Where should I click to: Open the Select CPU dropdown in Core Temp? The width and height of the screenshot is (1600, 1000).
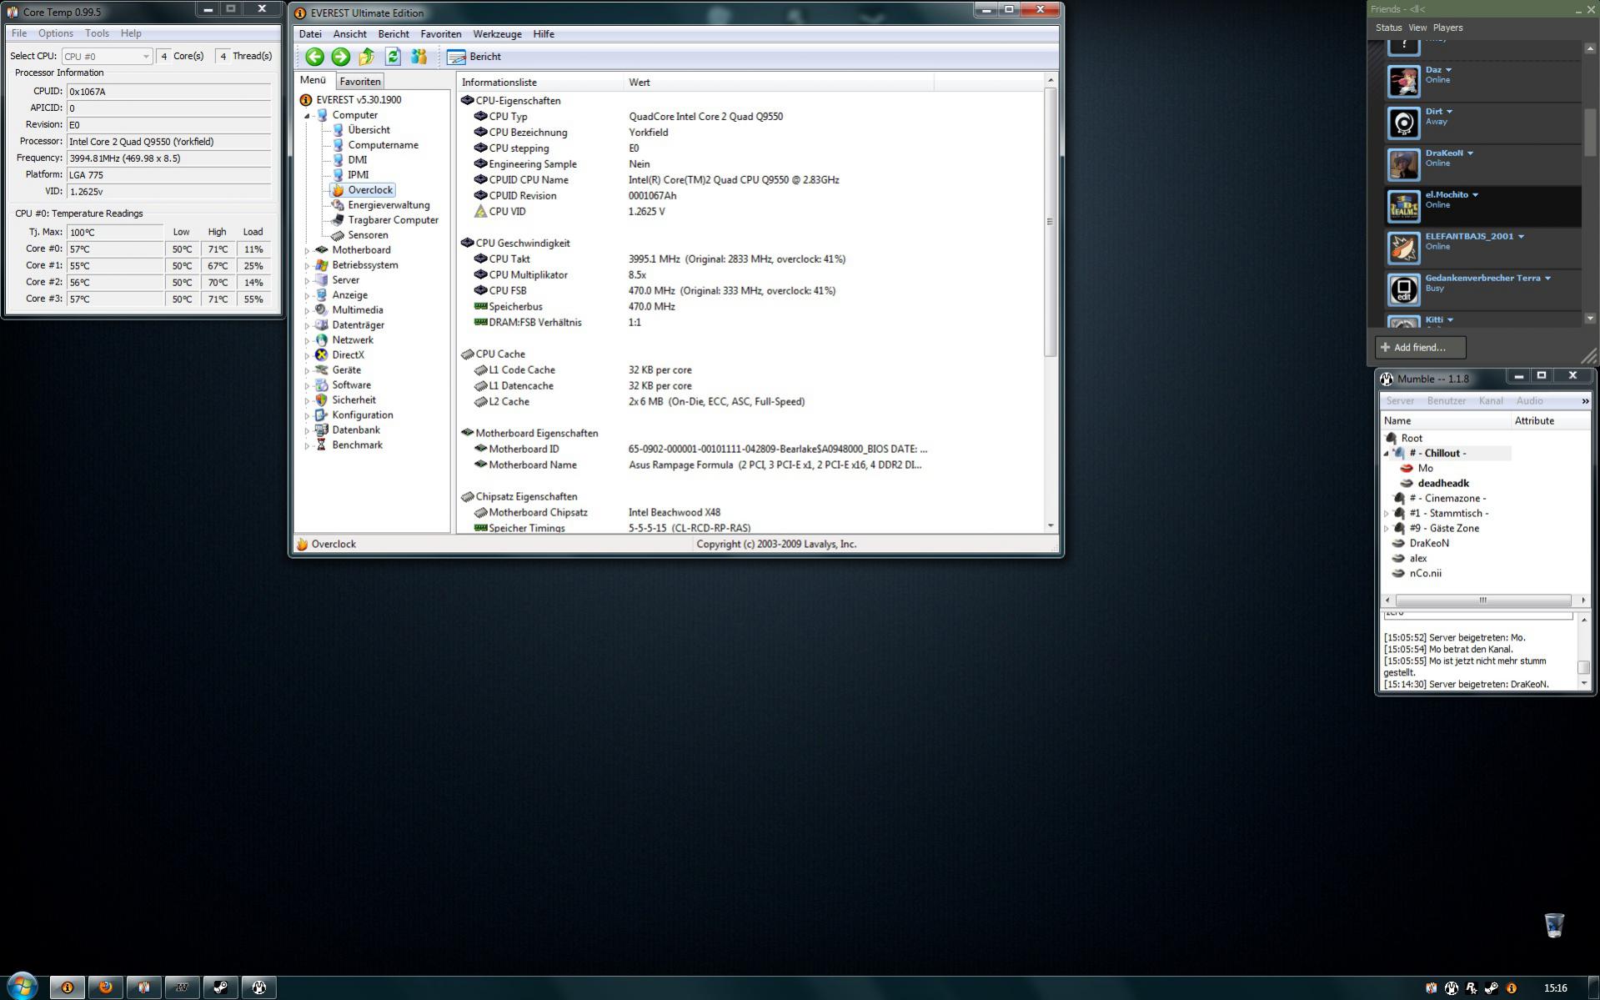tap(107, 56)
